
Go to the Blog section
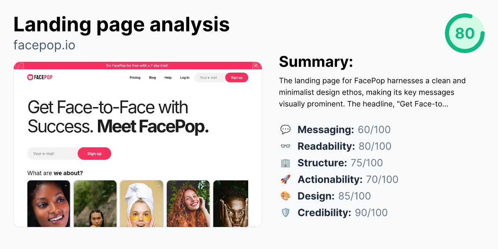pos(152,78)
